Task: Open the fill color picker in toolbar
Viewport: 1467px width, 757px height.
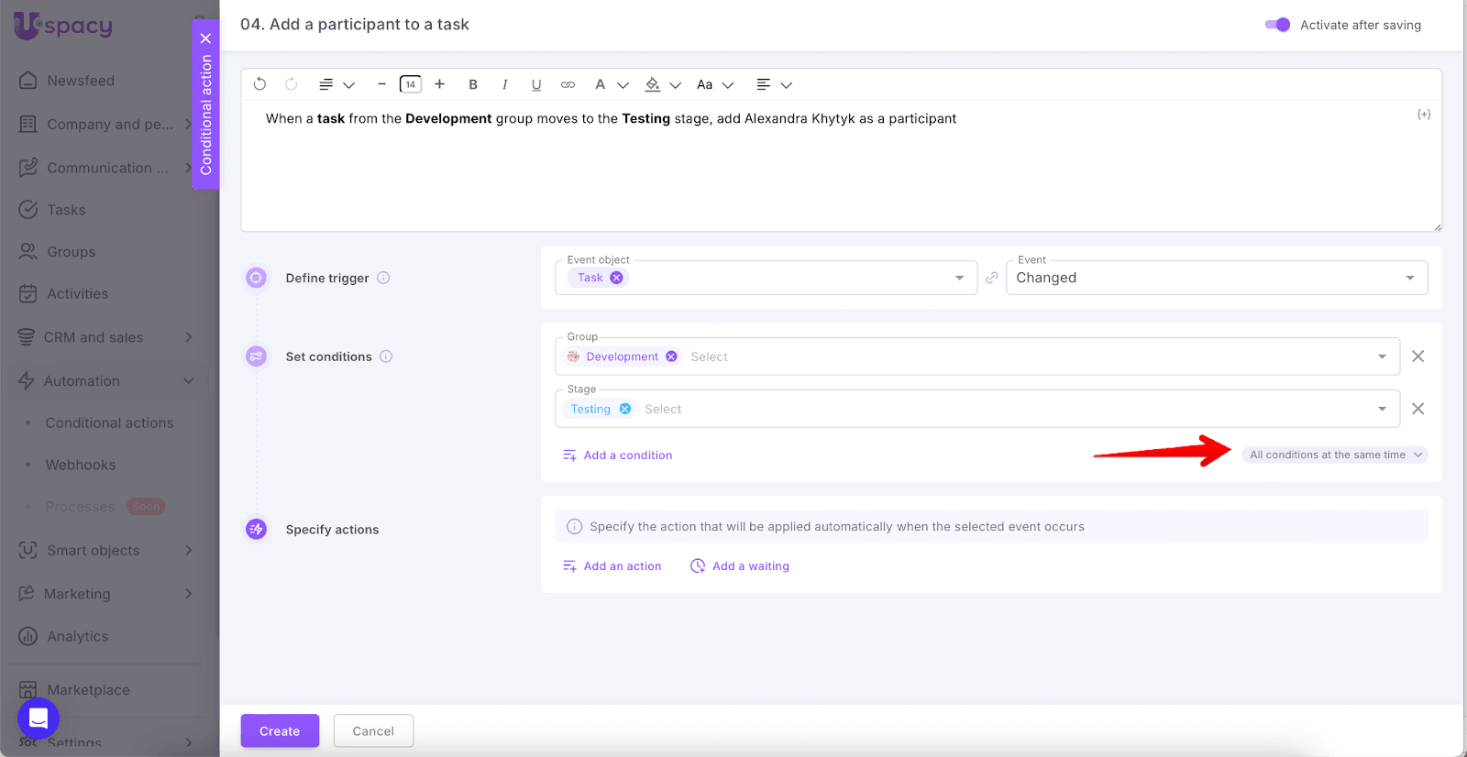Action: (x=653, y=84)
